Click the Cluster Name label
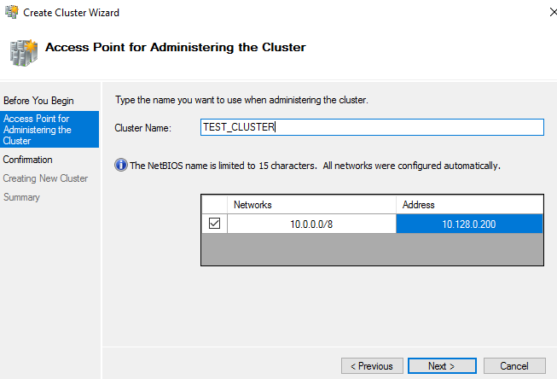The width and height of the screenshot is (557, 379). point(143,128)
